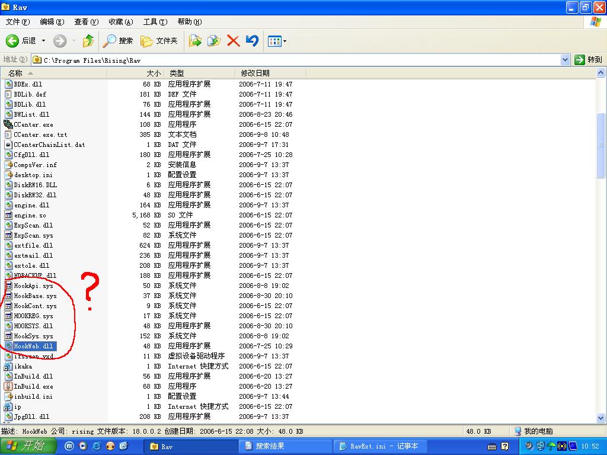Image resolution: width=607 pixels, height=455 pixels.
Task: Click the language bar help icon
Action: [x=505, y=447]
